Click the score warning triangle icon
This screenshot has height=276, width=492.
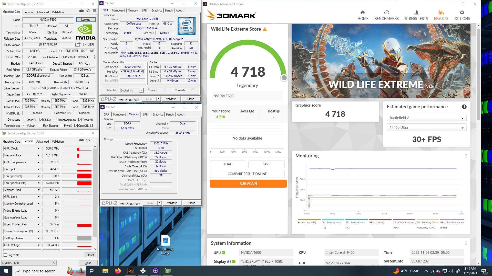click(265, 29)
